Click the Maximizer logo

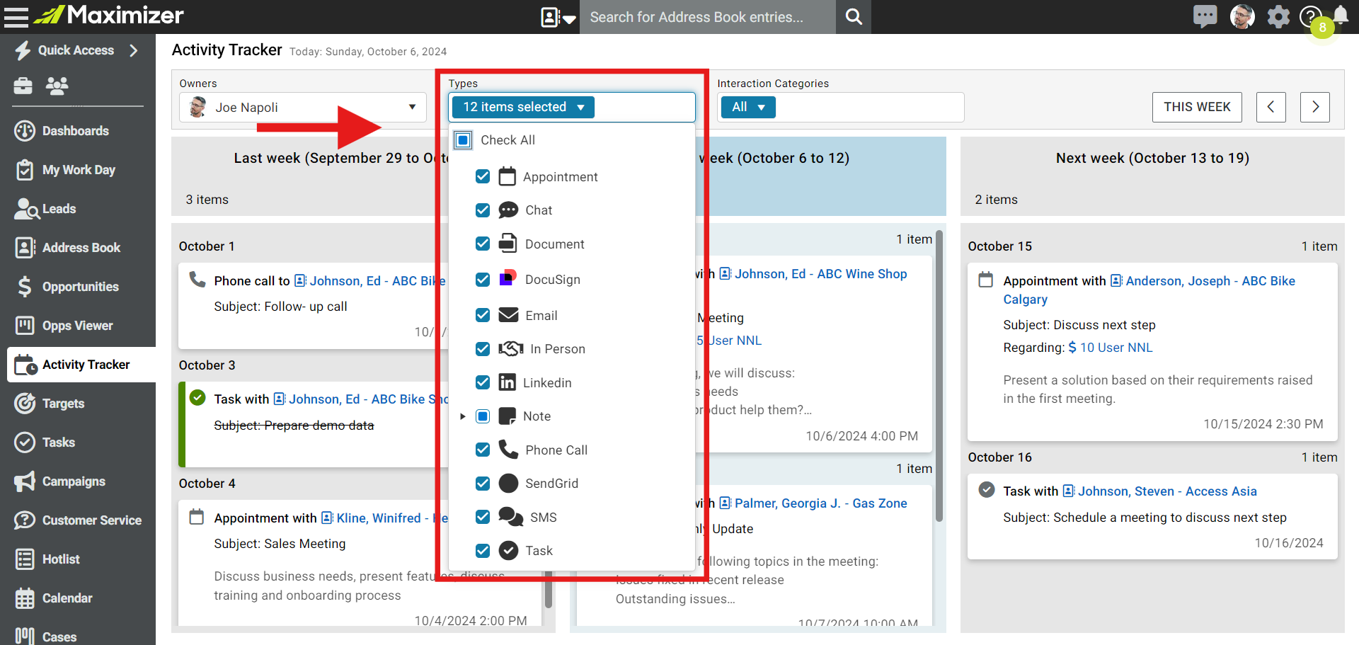[109, 15]
